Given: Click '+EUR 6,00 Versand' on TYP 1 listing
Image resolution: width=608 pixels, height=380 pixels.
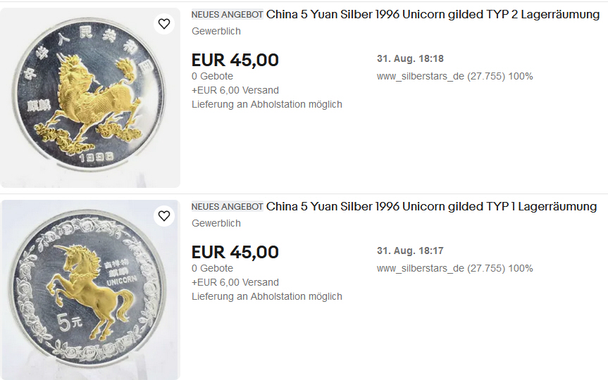Looking at the screenshot, I should tap(235, 282).
